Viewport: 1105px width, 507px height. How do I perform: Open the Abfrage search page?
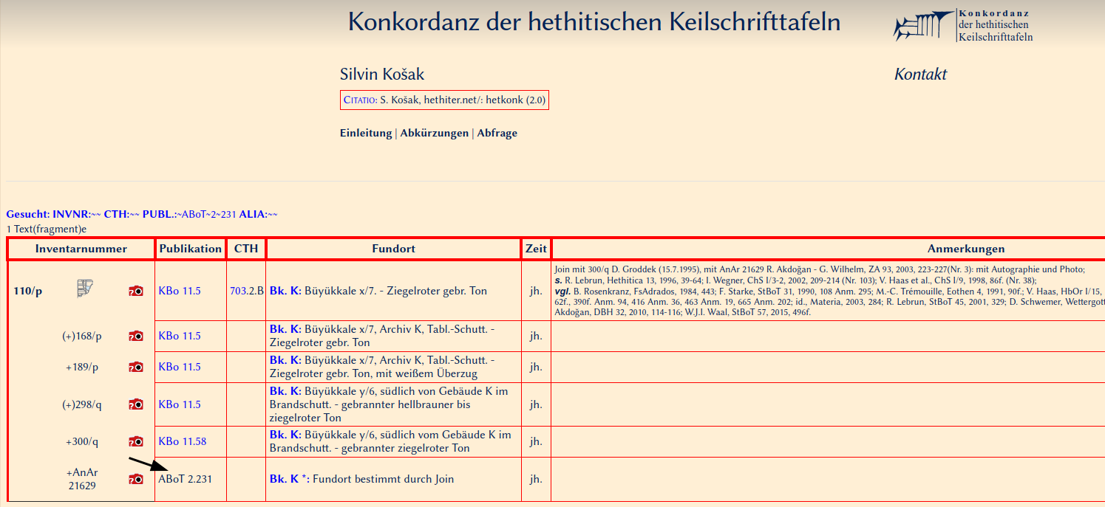pos(497,134)
